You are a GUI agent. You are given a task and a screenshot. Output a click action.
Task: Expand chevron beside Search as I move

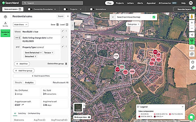pyautogui.click(x=113, y=17)
